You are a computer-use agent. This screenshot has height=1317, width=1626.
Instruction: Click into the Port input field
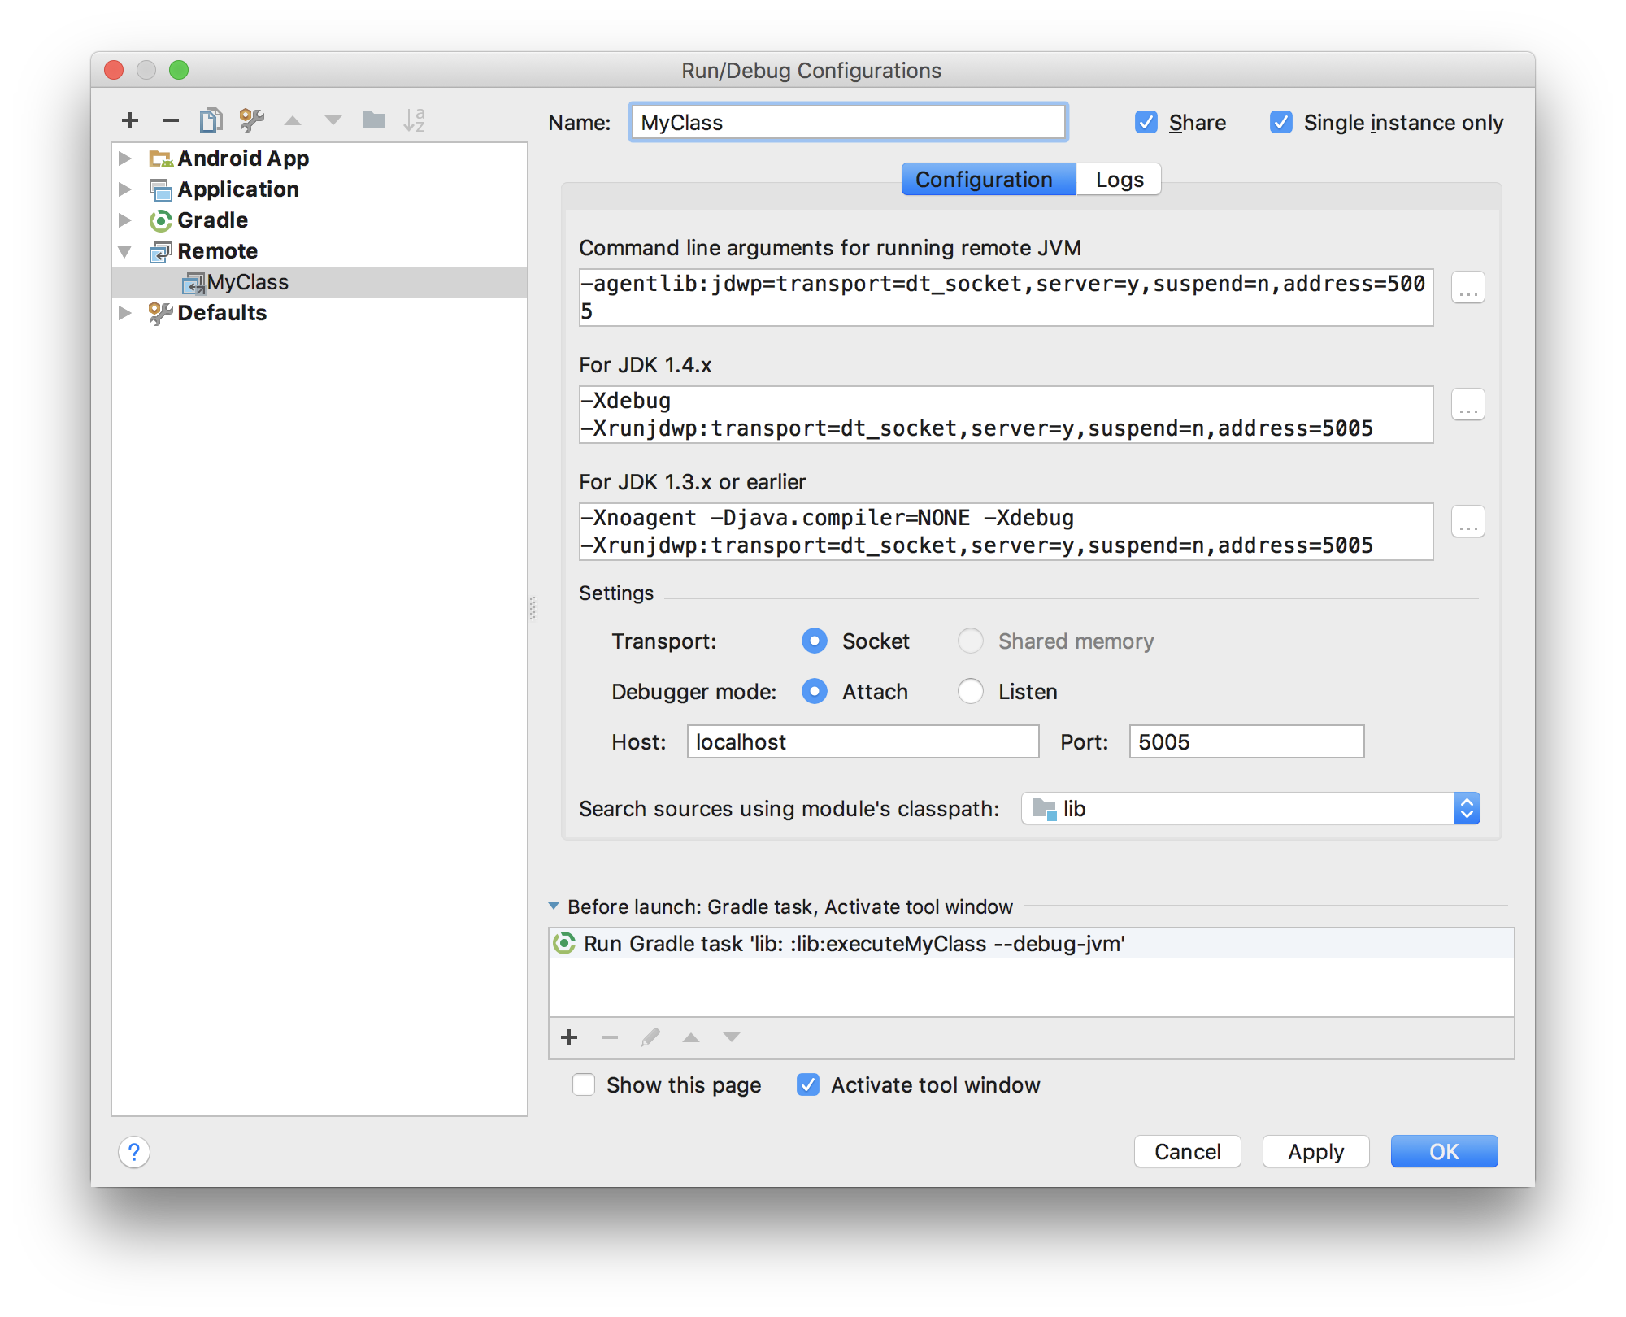tap(1246, 742)
